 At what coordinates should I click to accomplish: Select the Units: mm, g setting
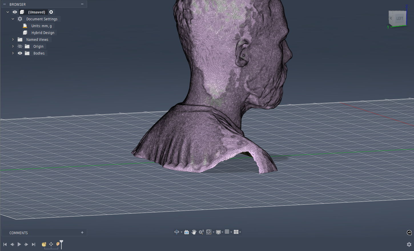41,26
